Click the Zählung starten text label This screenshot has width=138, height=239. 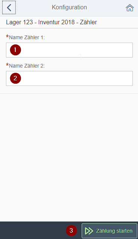(x=114, y=231)
